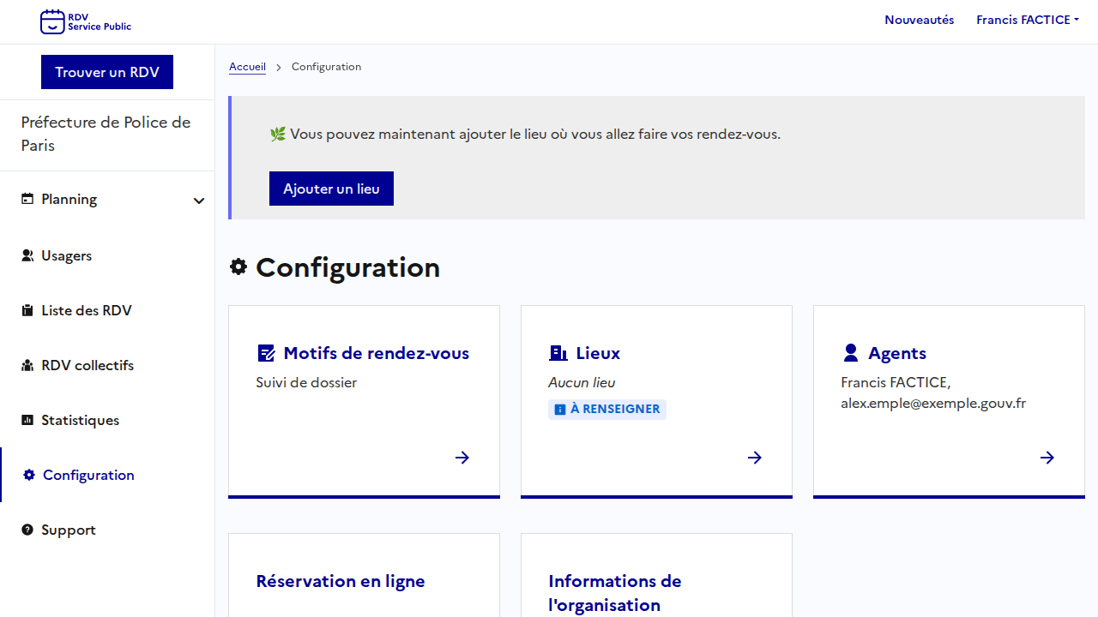Click the arrow on the Lieux card
The image size is (1098, 617).
755,458
